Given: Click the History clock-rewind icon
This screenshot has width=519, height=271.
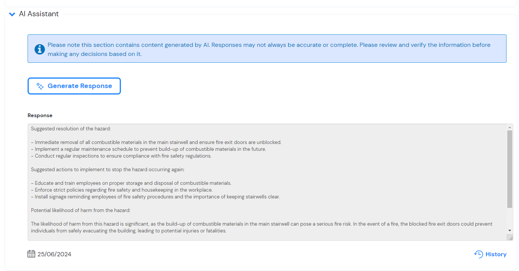Looking at the screenshot, I should coord(478,254).
